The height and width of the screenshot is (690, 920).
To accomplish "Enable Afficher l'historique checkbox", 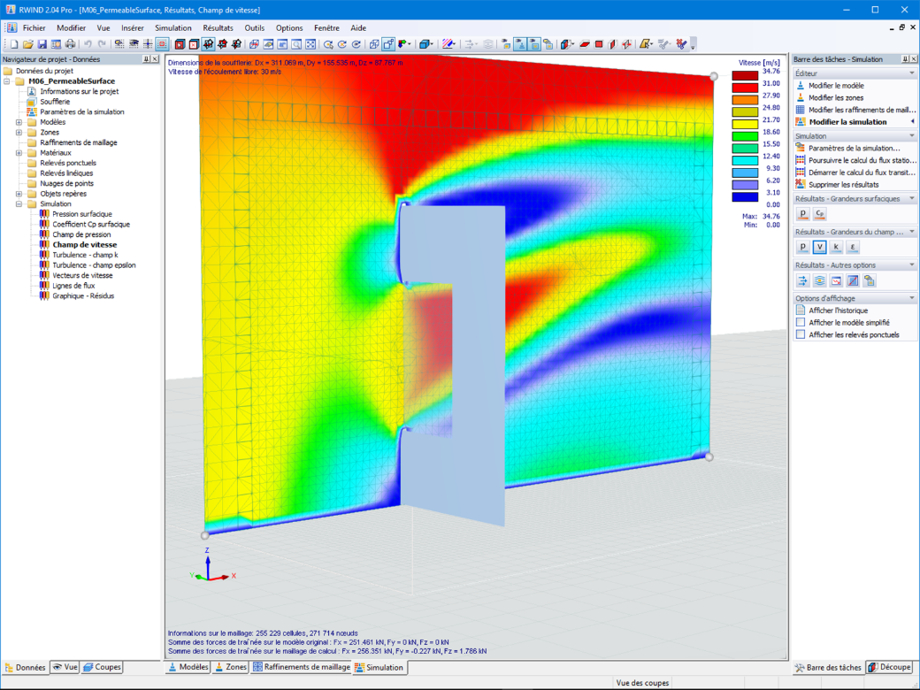I will (x=801, y=310).
